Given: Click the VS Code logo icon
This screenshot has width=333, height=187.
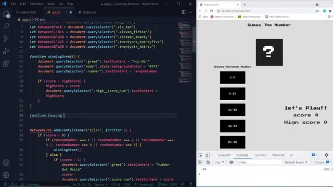Looking at the screenshot, I should 4,4.
